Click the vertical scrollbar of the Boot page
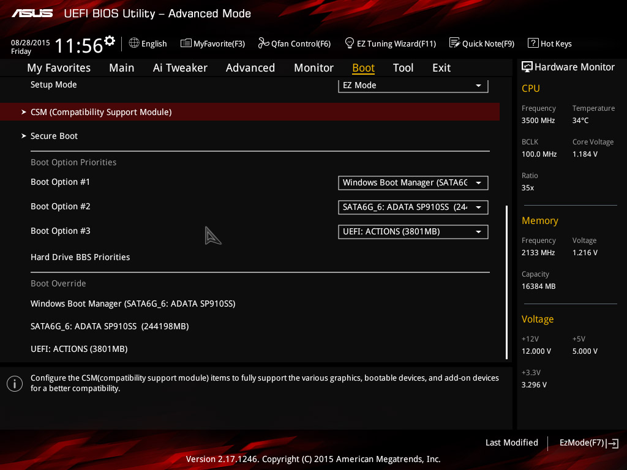The width and height of the screenshot is (627, 470). [x=506, y=282]
